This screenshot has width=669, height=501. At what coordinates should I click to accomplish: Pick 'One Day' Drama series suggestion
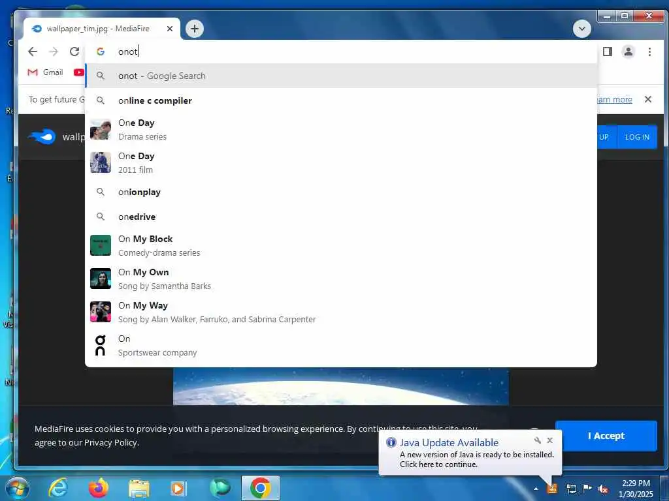click(x=341, y=130)
